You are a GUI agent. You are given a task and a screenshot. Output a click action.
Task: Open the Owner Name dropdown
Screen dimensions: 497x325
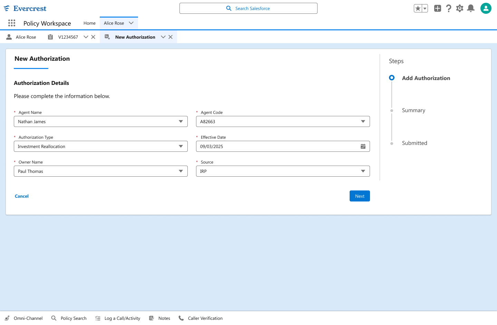pyautogui.click(x=101, y=171)
